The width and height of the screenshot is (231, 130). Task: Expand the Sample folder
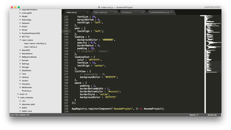(x=20, y=60)
